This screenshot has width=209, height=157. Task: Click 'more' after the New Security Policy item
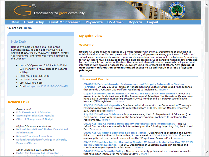145,154
